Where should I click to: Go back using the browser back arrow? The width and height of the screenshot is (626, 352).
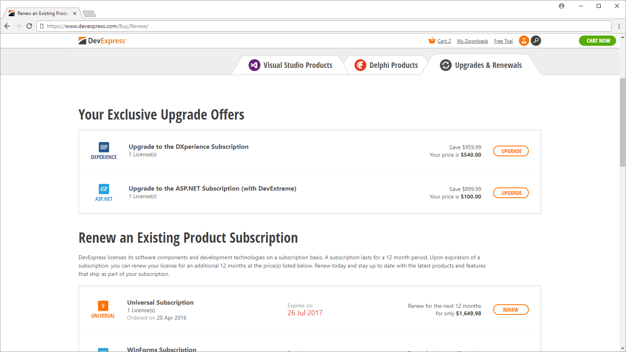click(x=7, y=26)
